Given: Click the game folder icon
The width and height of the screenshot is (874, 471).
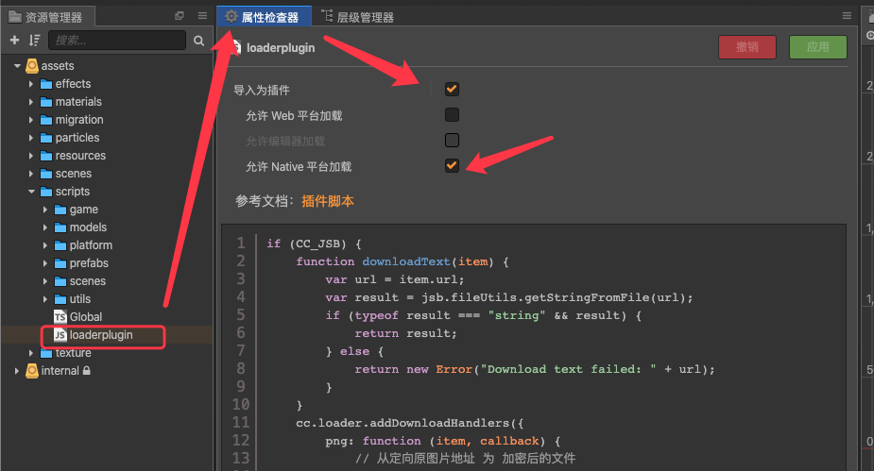Looking at the screenshot, I should point(60,210).
